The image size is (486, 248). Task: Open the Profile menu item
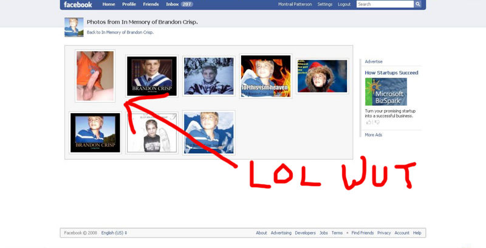129,4
